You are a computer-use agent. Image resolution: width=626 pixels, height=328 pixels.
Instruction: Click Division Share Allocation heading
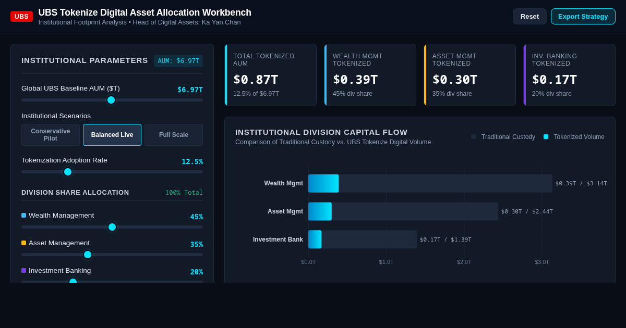click(x=75, y=193)
